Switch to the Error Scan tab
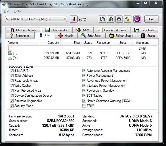Screen dimensions: 166x146 tap(91, 36)
